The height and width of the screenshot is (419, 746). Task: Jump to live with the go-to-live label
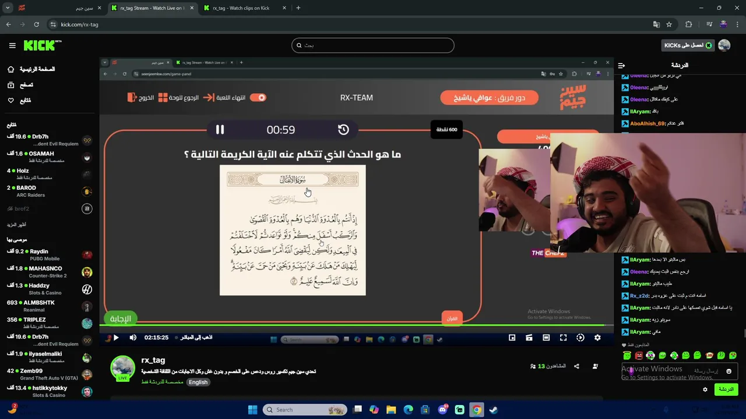tap(196, 338)
